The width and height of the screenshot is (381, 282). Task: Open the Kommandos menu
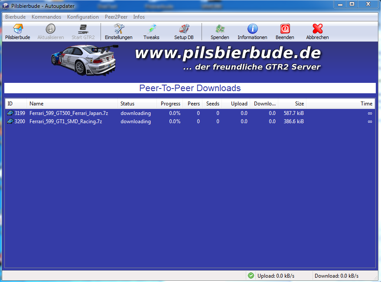46,17
